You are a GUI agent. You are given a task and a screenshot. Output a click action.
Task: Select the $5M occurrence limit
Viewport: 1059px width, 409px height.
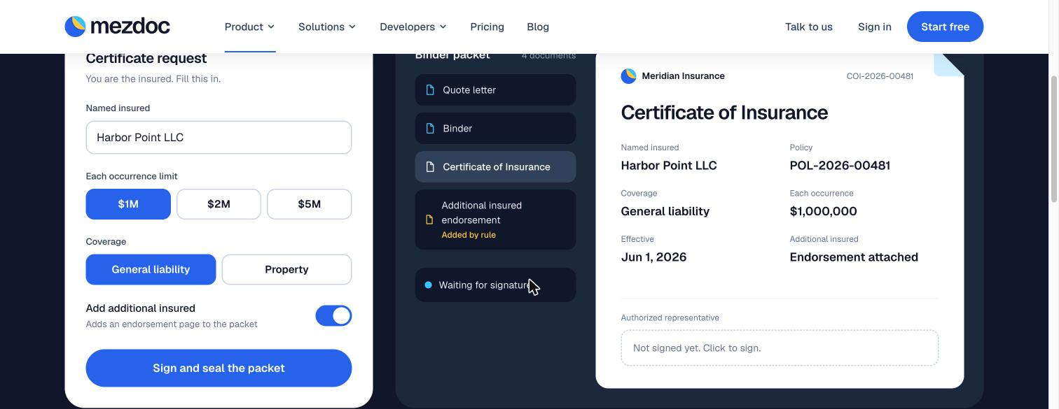(x=309, y=204)
